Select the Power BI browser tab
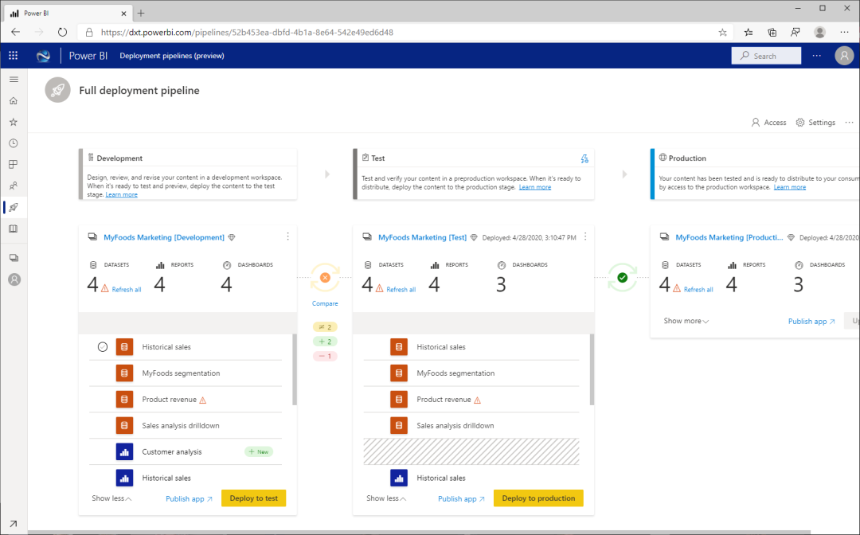Screen dimensions: 860x535 tap(68, 14)
